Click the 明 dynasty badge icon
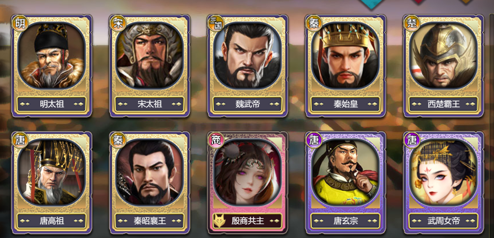This screenshot has width=494, height=238. [20, 23]
